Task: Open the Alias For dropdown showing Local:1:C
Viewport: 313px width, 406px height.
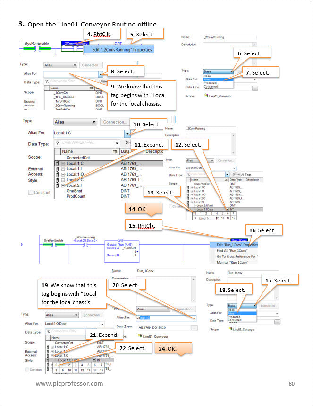Action: pos(127,133)
